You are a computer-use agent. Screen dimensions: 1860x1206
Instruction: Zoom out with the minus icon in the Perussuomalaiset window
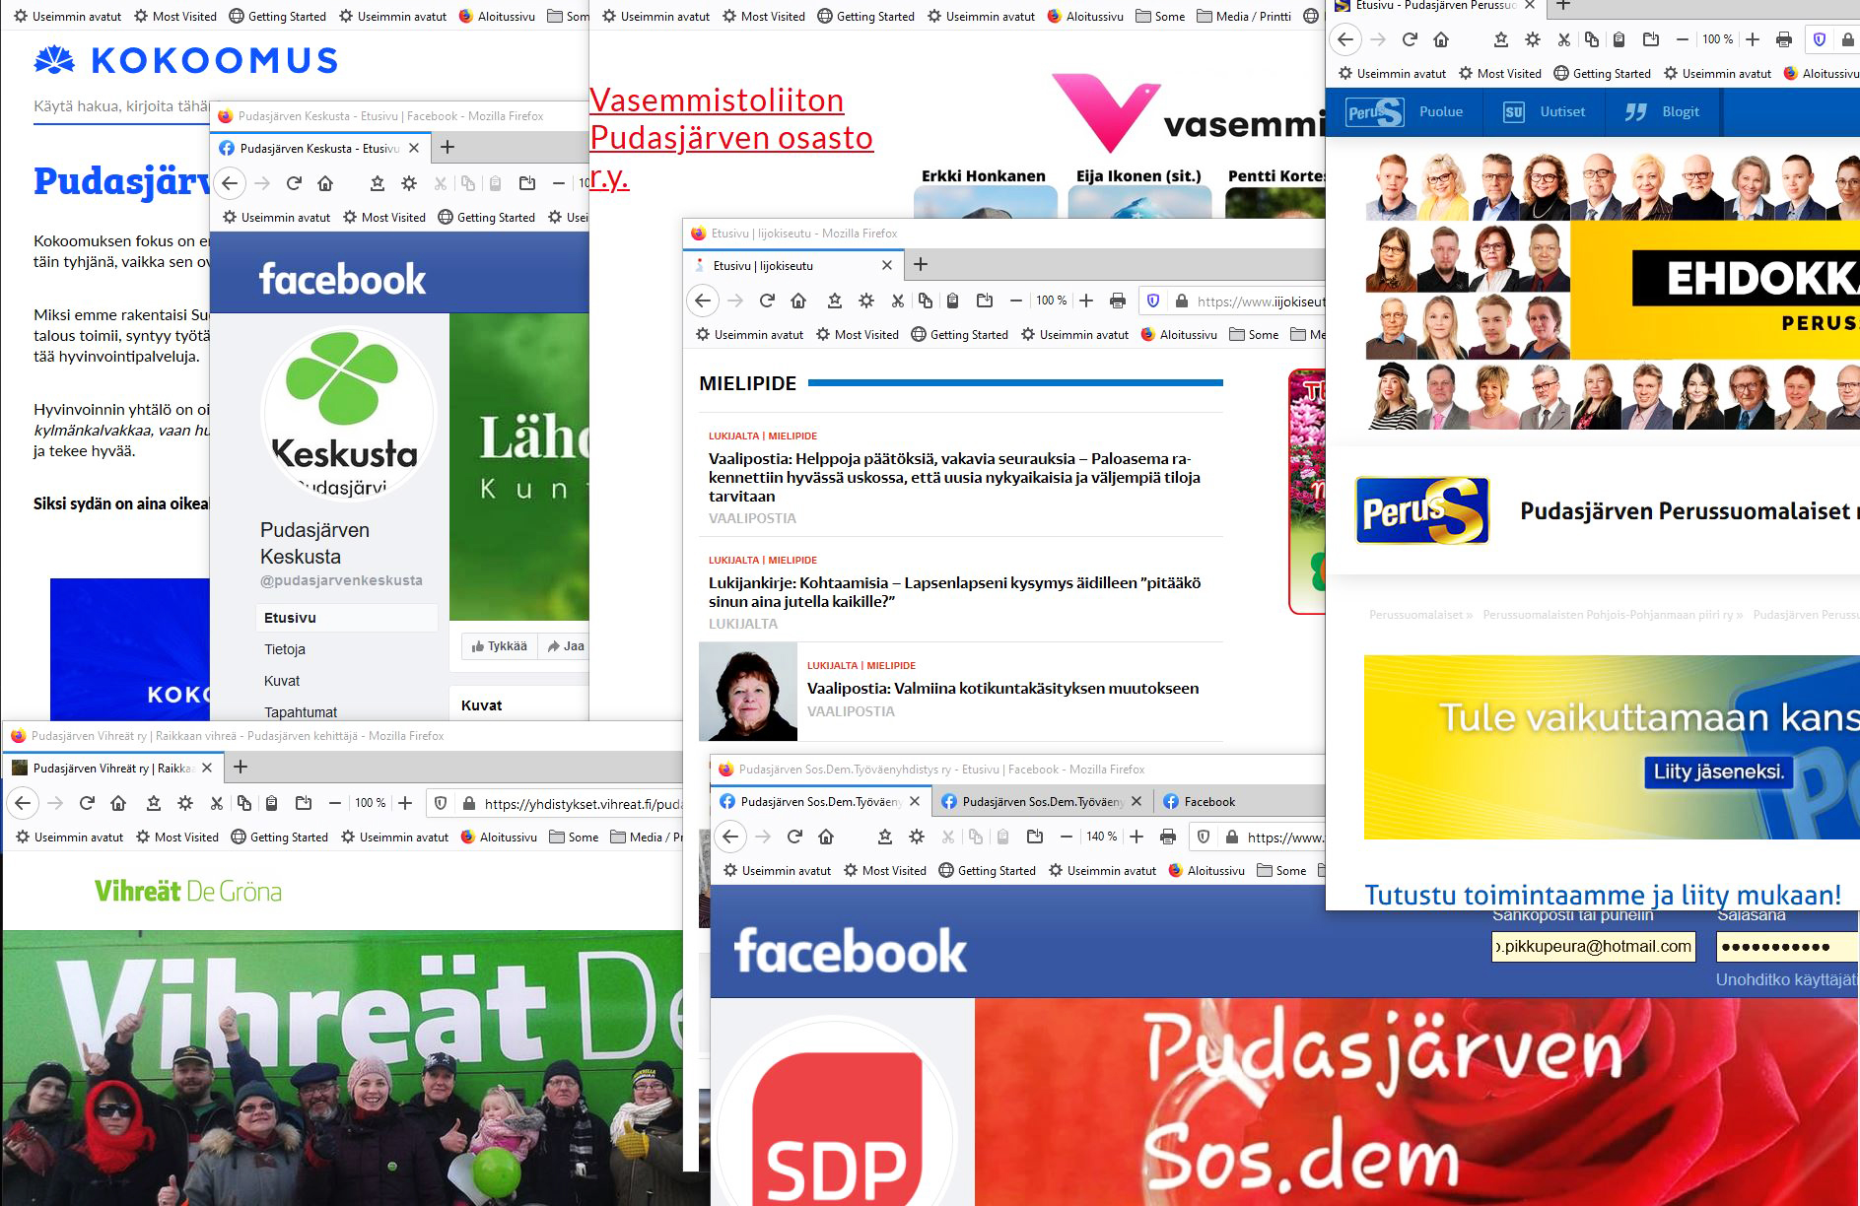click(x=1683, y=39)
